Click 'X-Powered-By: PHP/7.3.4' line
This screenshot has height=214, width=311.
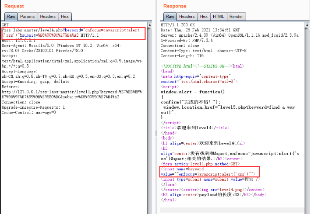pos(187,40)
